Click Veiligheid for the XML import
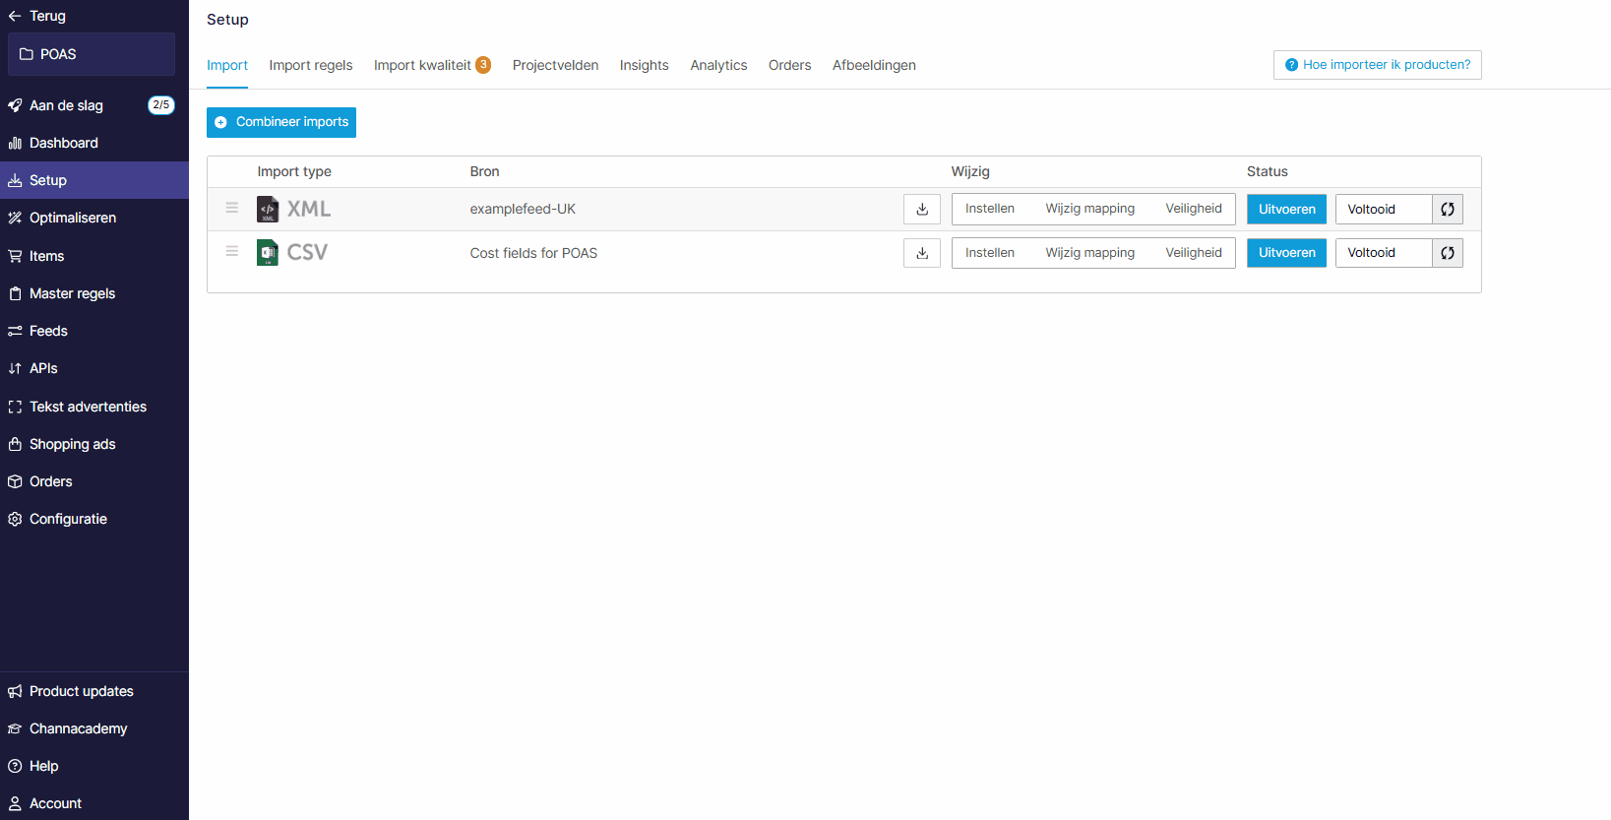 1194,209
